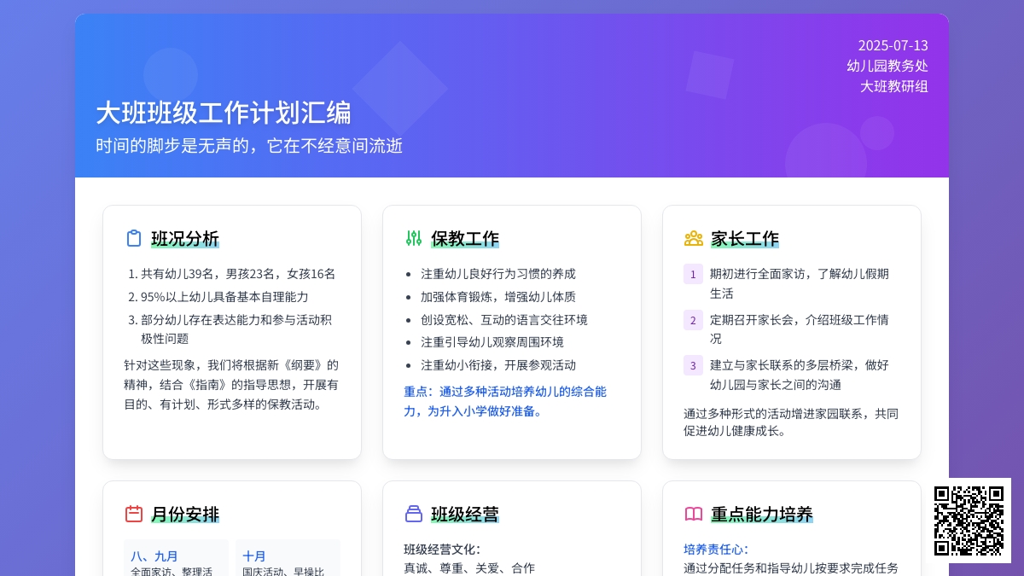Click the subtitle 时间的脚步是无声的

pos(249,146)
